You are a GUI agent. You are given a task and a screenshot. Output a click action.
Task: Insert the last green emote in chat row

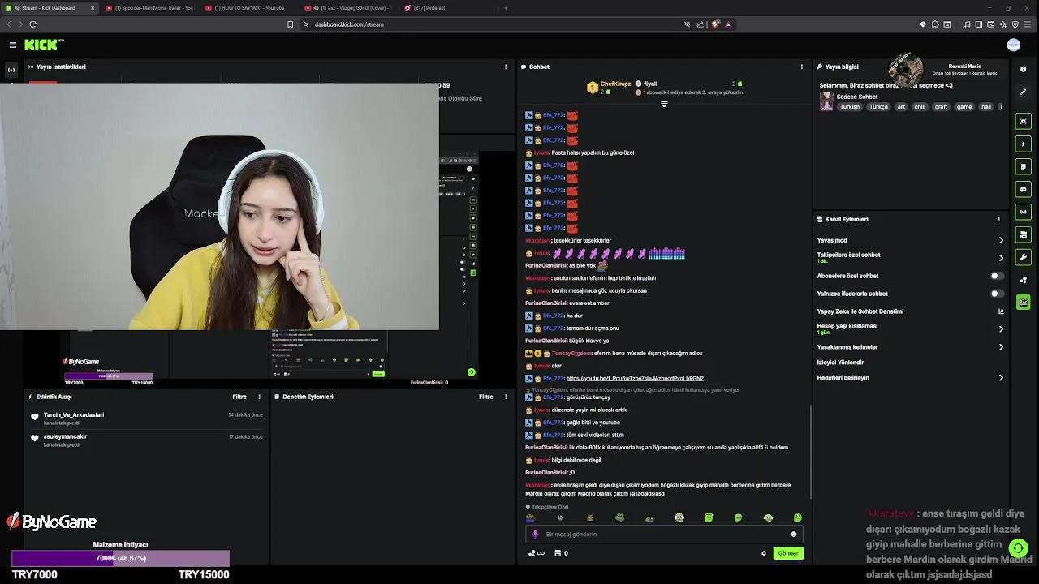point(797,517)
